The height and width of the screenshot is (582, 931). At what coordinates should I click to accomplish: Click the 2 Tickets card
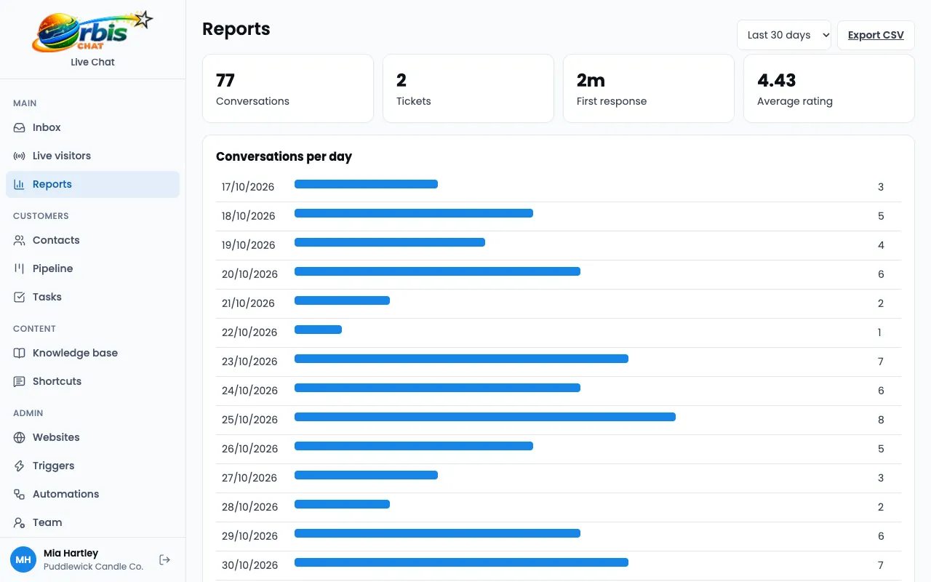(468, 88)
